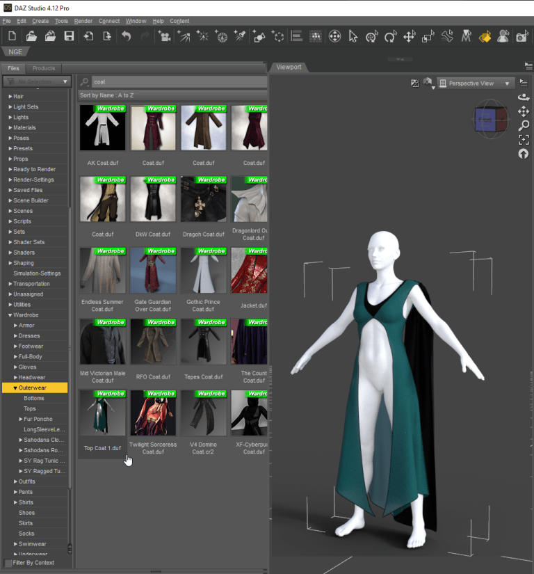Expand the Sahodans Clo... tree node
Viewport: 534px width, 574px height.
[21, 440]
